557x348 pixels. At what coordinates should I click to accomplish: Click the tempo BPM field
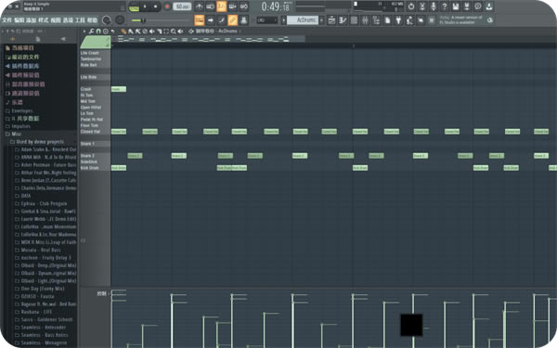coord(182,6)
